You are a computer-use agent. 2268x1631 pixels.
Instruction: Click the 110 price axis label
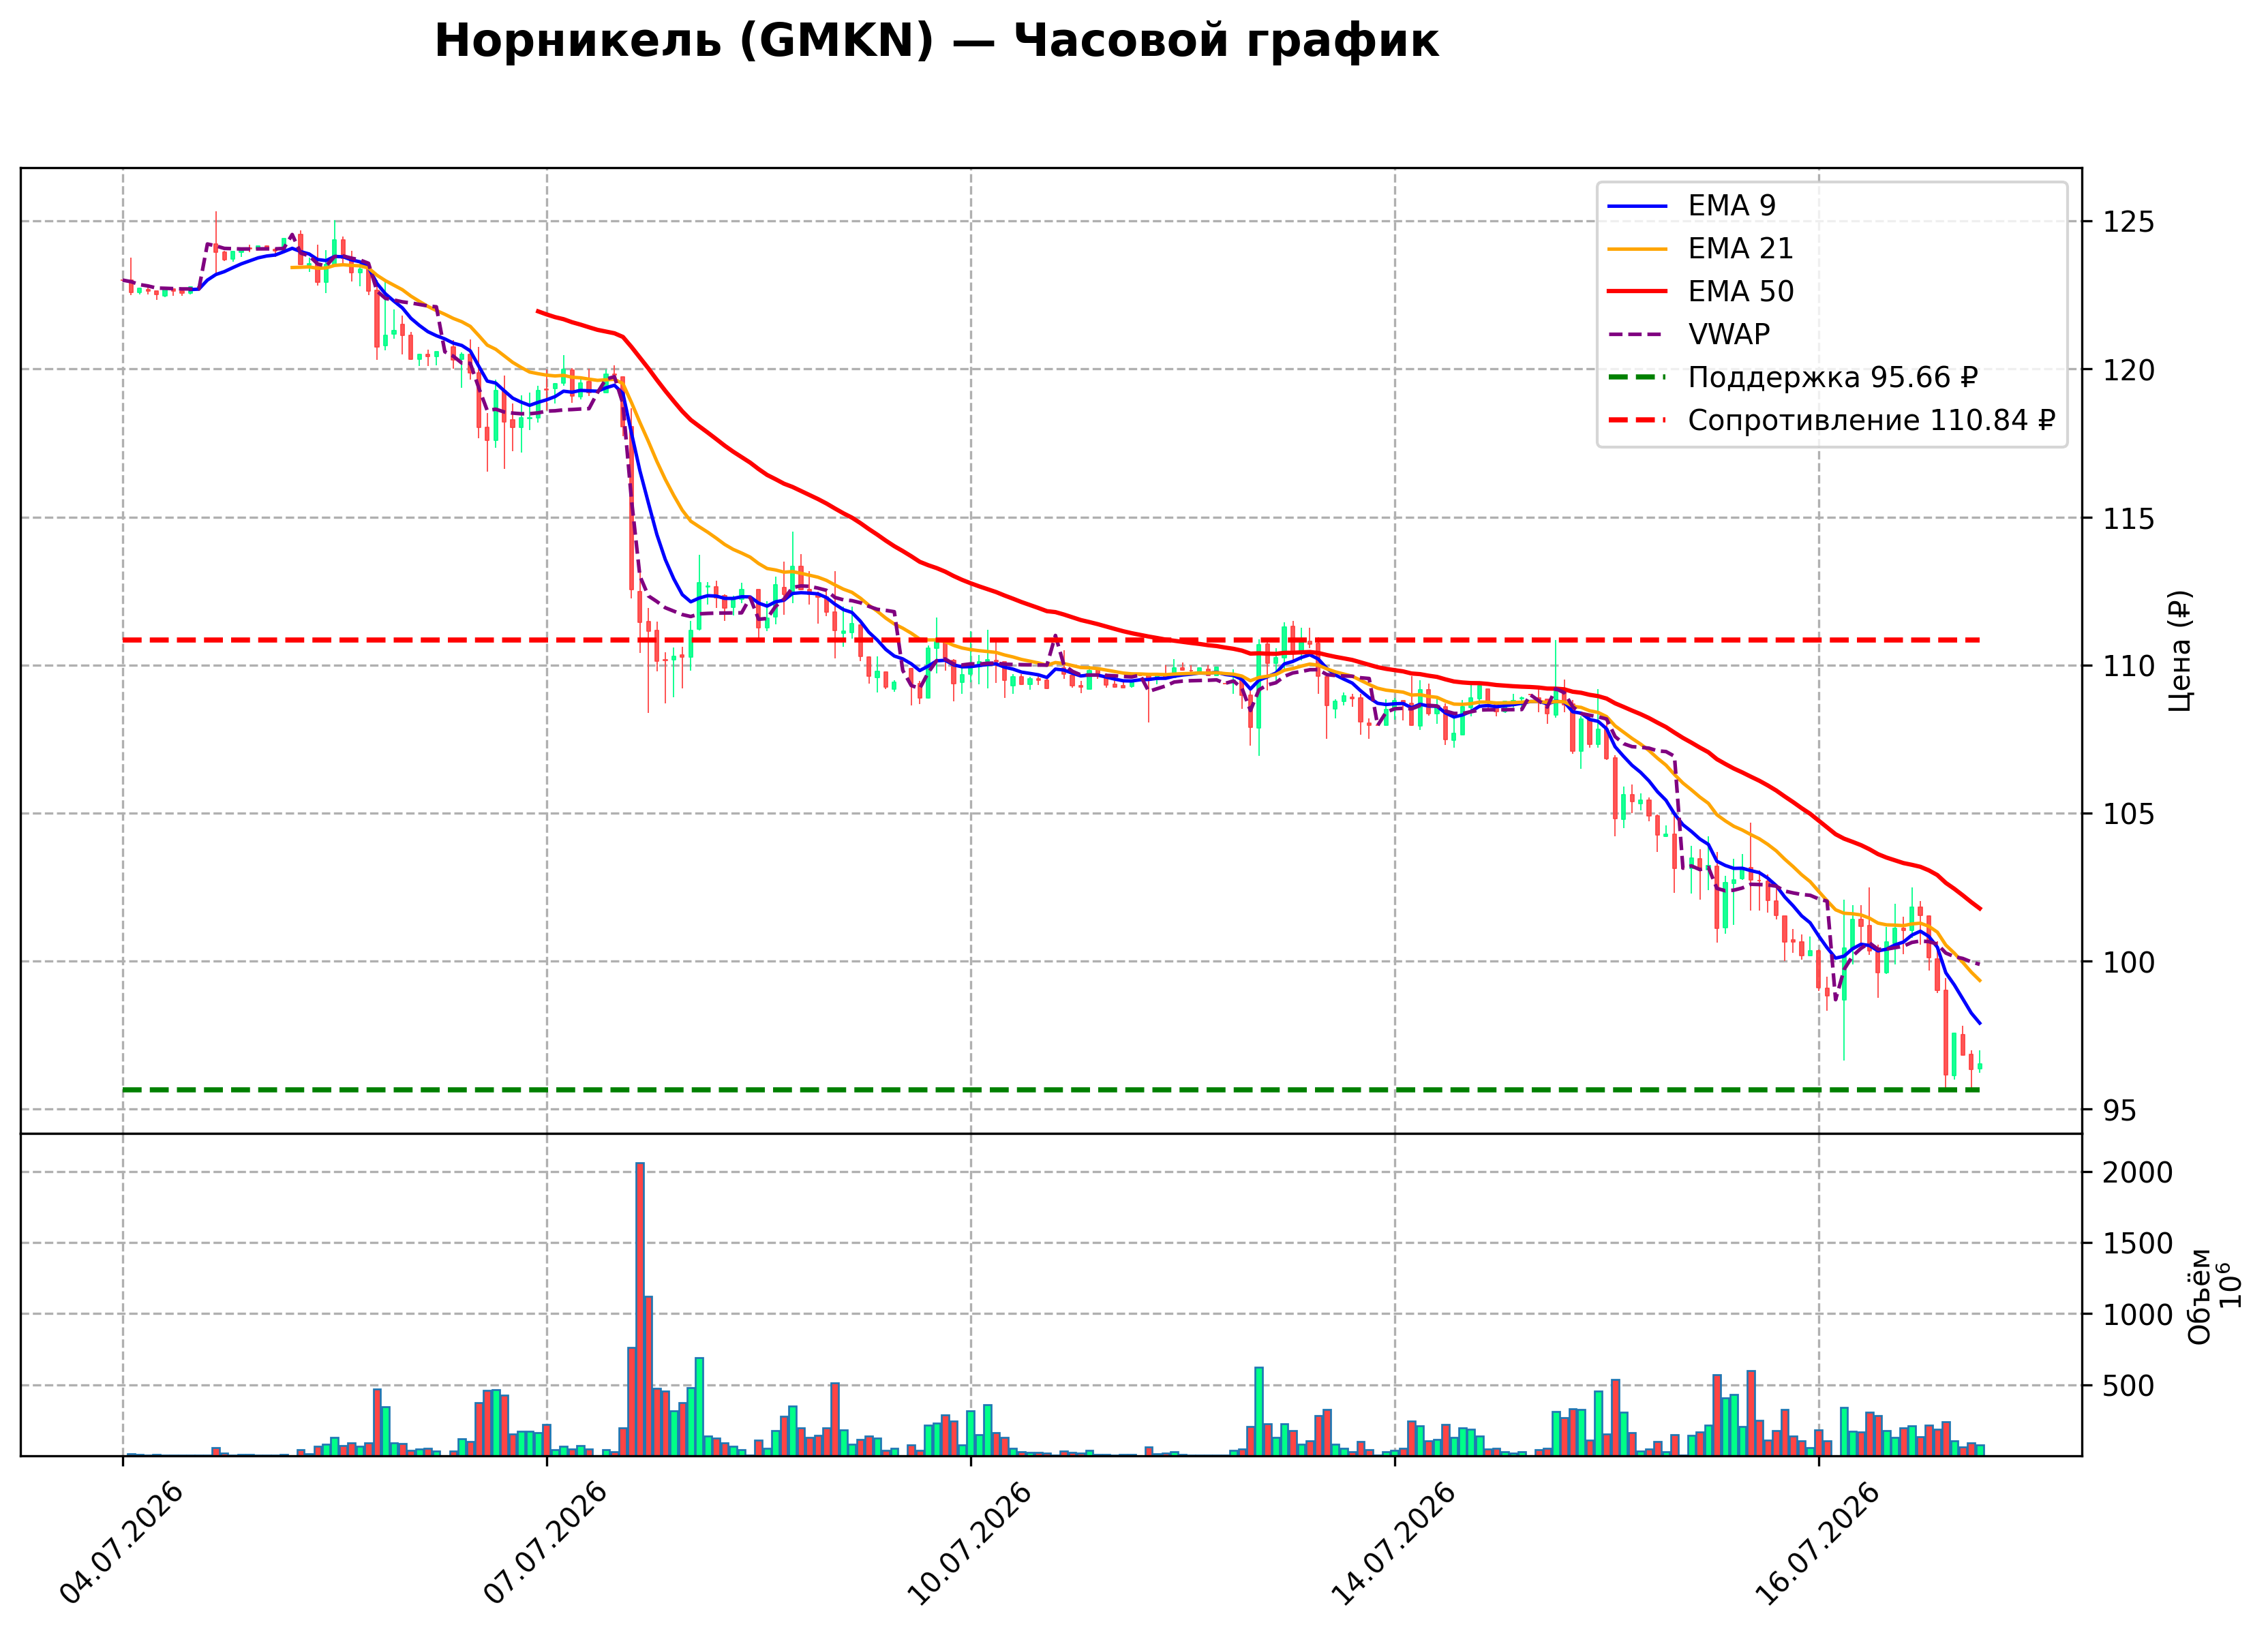click(2128, 666)
